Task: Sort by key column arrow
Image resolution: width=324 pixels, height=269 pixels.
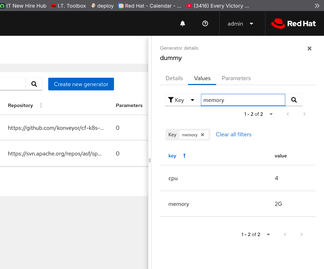Action: pyautogui.click(x=184, y=156)
